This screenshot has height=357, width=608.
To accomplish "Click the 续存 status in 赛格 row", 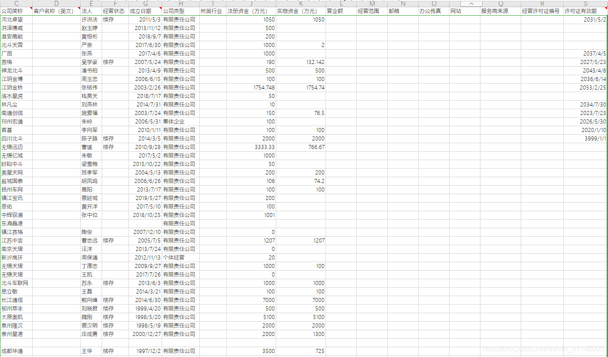I will [x=115, y=62].
